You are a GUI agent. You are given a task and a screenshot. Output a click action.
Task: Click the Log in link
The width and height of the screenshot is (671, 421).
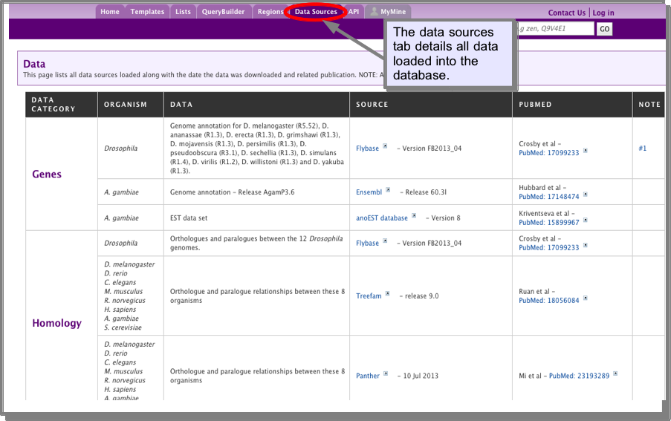tap(603, 13)
